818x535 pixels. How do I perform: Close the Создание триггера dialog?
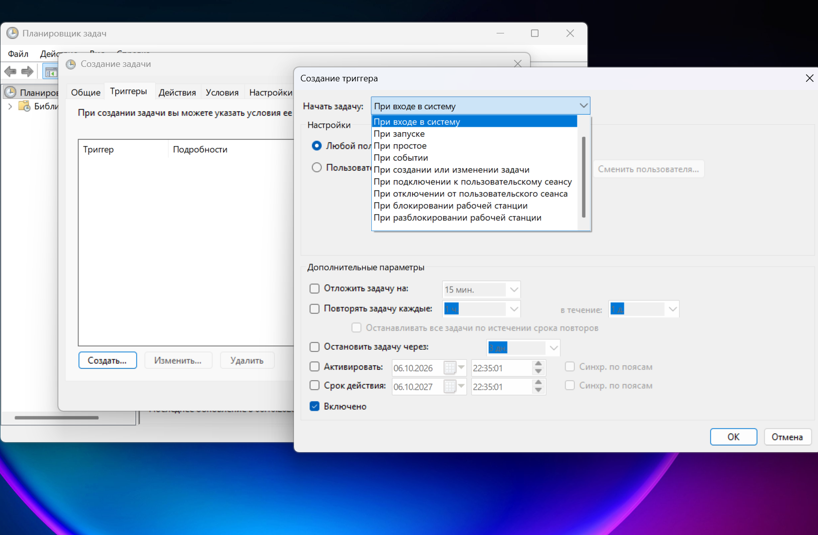[x=810, y=78]
